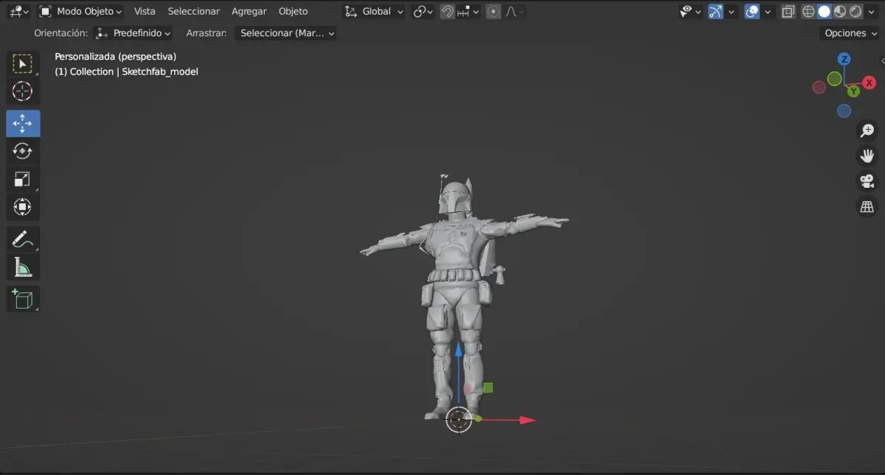Screen dimensions: 885x475
Task: Click the red X axis on navigation gizmo
Action: pyautogui.click(x=870, y=82)
